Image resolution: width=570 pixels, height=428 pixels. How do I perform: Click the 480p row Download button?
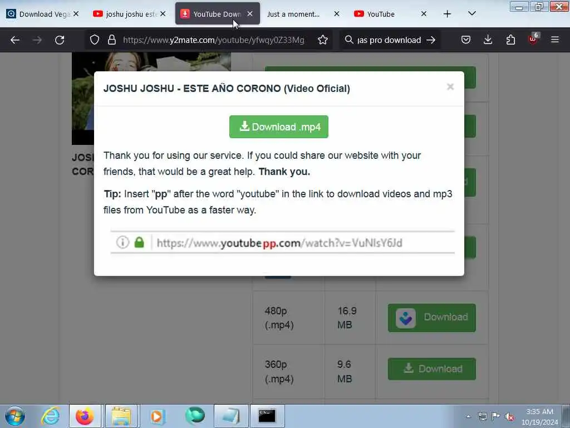[x=431, y=318]
